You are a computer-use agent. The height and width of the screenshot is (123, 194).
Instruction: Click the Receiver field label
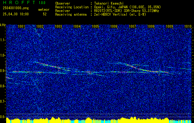click(x=63, y=11)
